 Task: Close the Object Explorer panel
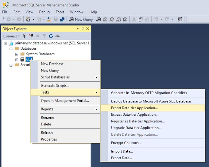pyautogui.click(x=88, y=29)
